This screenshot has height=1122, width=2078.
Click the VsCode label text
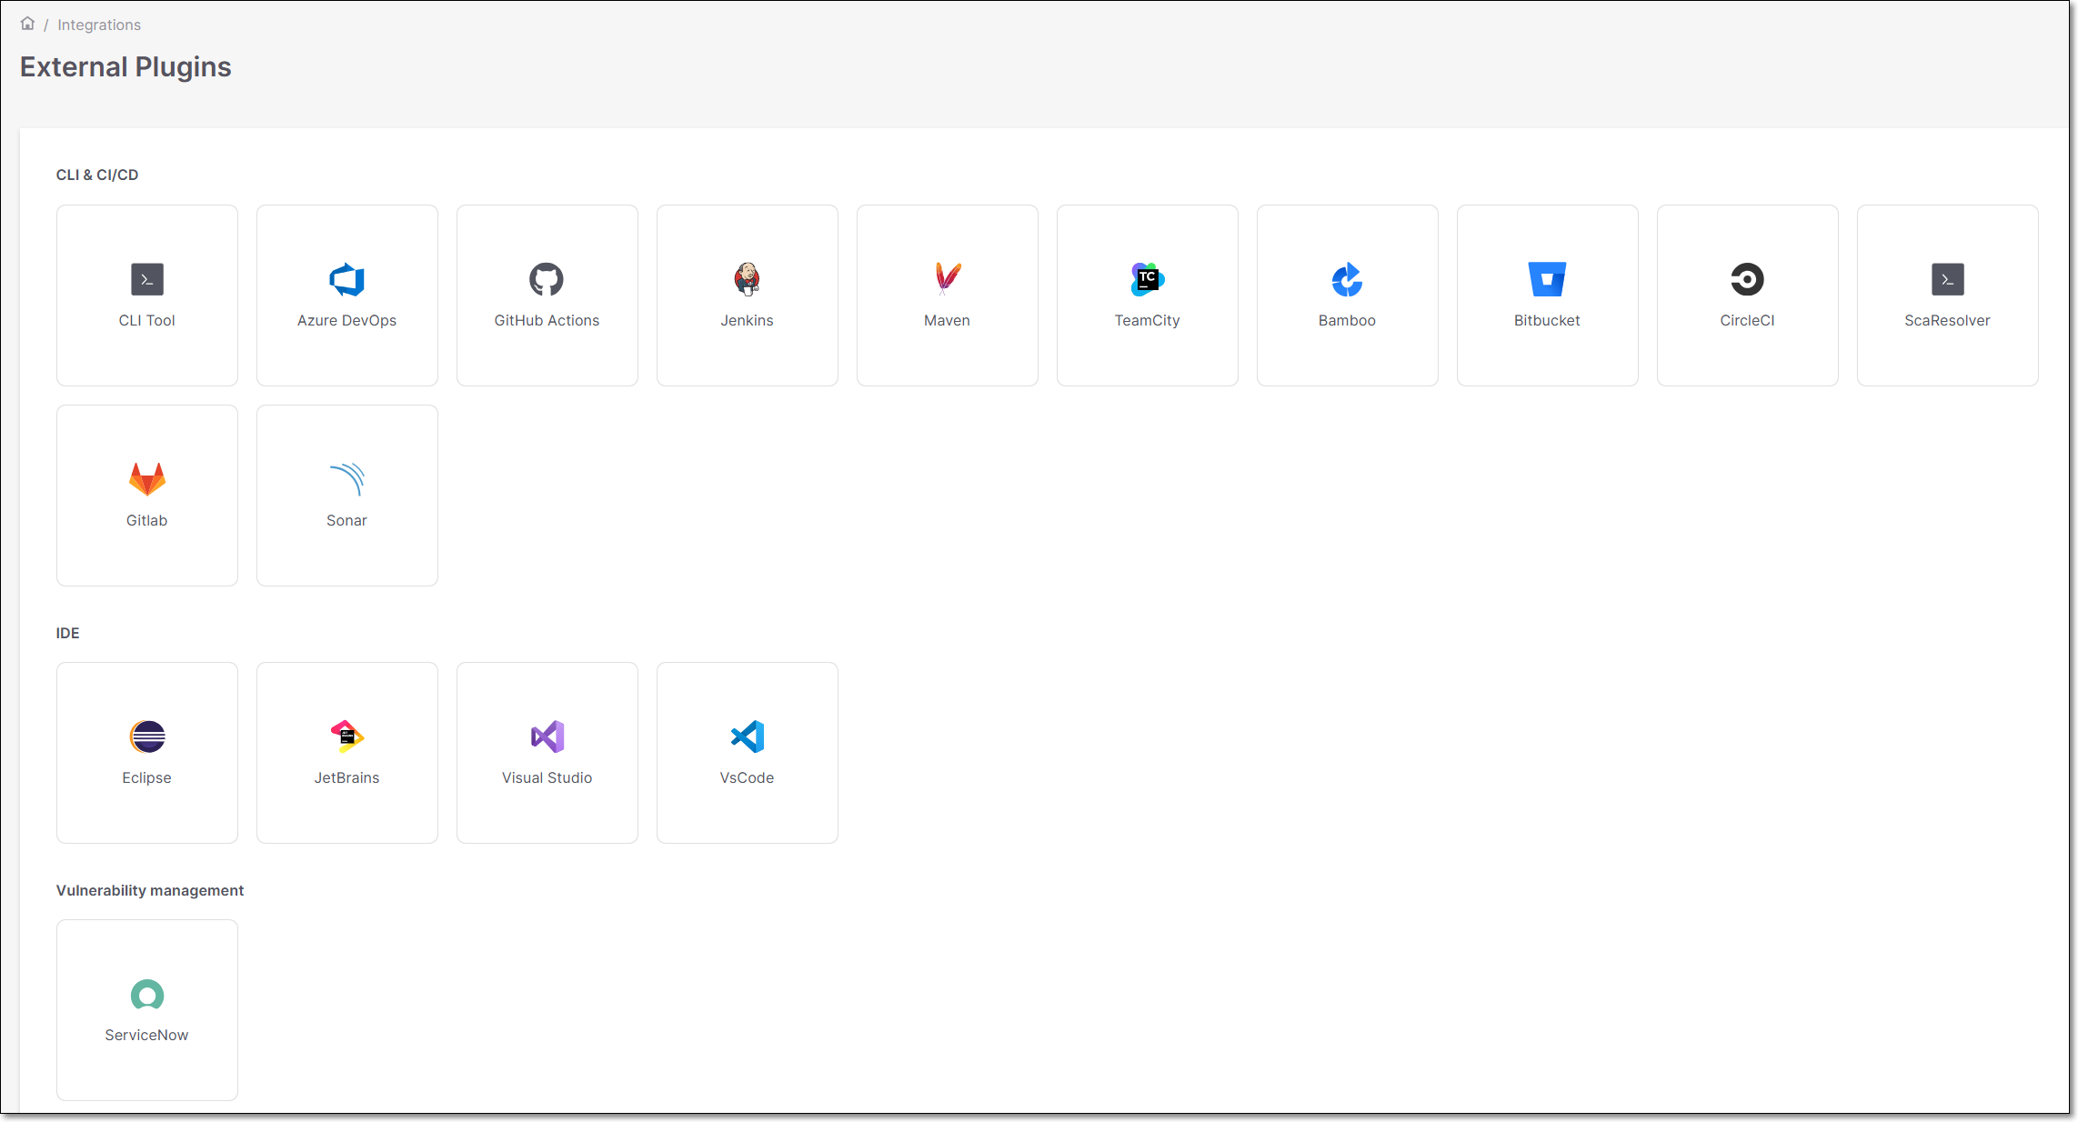tap(748, 777)
